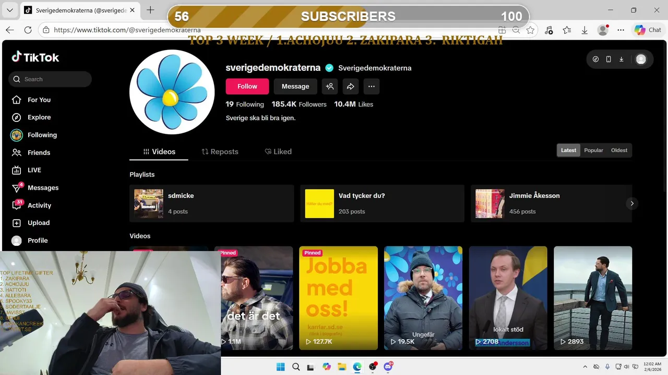Image resolution: width=668 pixels, height=375 pixels.
Task: Open browser Downloads
Action: click(585, 30)
